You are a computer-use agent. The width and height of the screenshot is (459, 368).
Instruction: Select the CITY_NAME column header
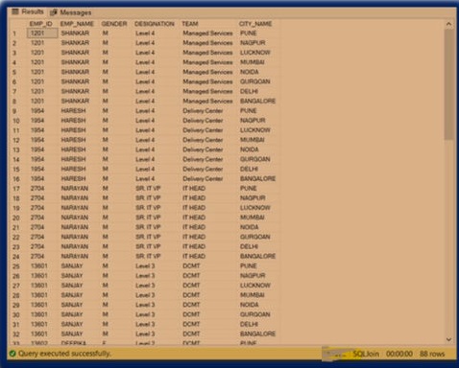(x=255, y=24)
